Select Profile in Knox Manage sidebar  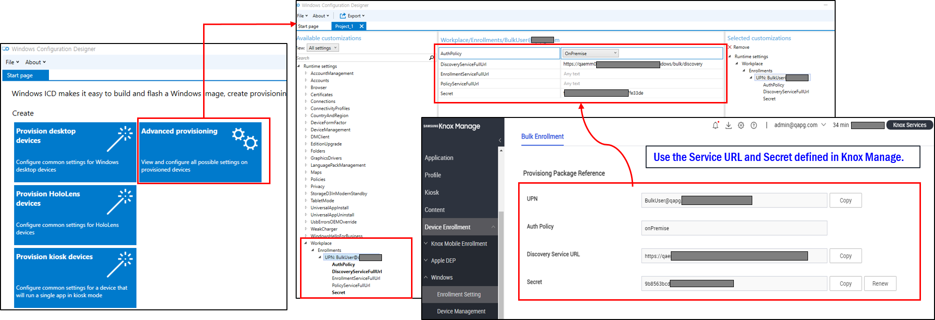[x=433, y=175]
